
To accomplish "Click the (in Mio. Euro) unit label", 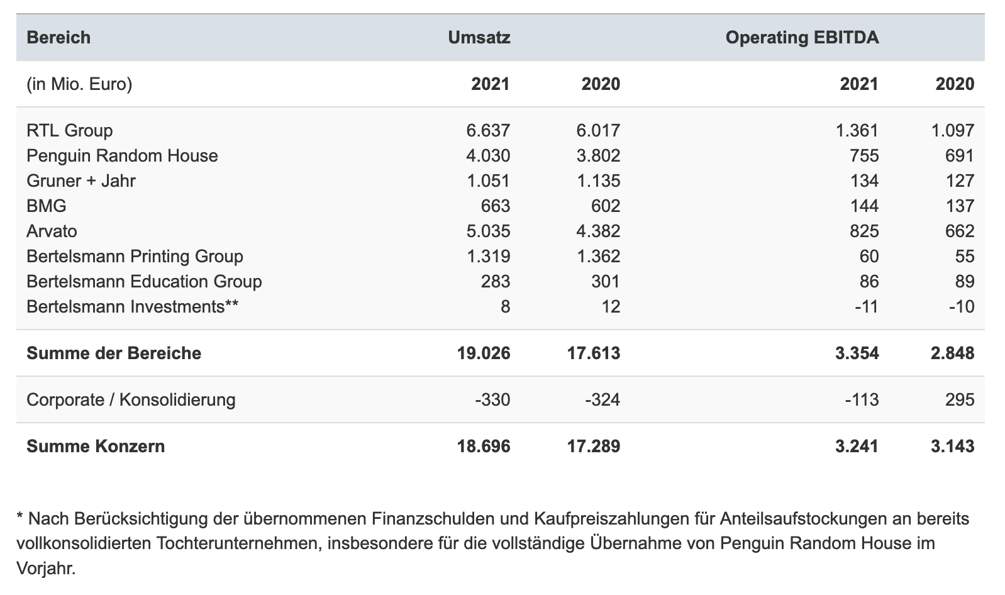I will [x=79, y=84].
